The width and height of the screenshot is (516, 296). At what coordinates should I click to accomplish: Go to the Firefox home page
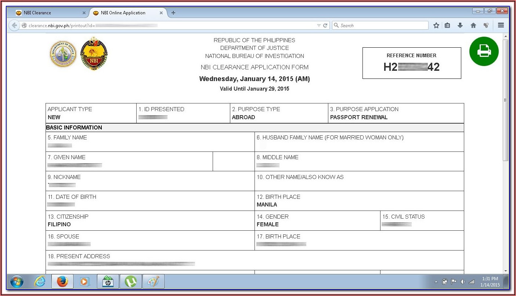[x=473, y=25]
